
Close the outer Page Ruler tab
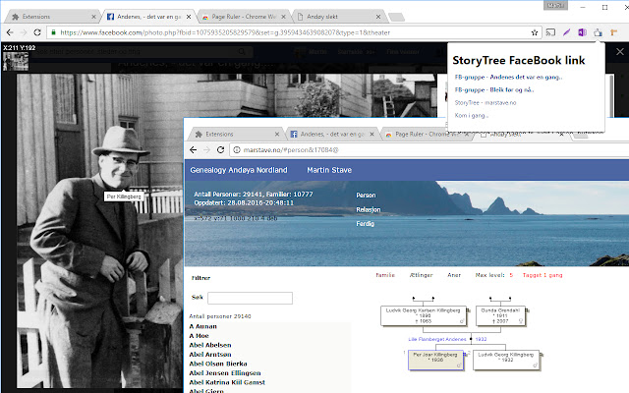coord(283,17)
